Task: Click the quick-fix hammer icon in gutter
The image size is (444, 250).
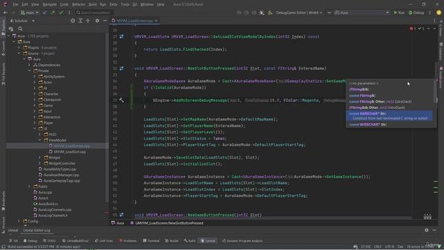Action: coord(121,100)
